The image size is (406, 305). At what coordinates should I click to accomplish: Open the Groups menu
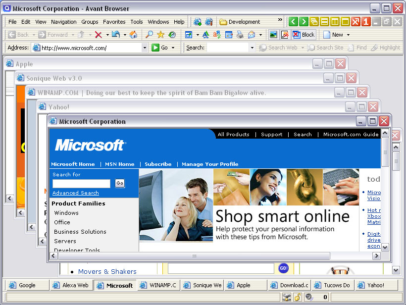[90, 22]
